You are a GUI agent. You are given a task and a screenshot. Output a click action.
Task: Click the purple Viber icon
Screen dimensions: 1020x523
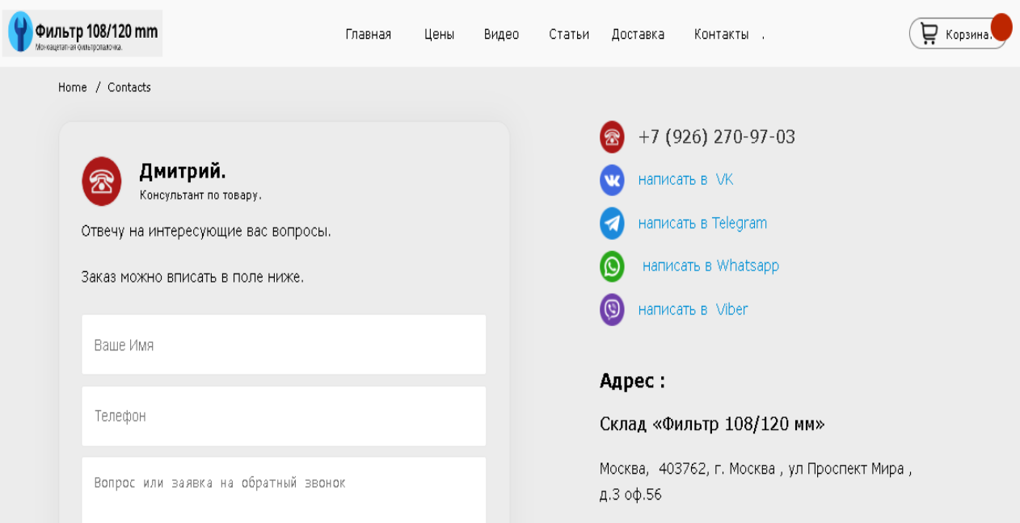point(612,310)
